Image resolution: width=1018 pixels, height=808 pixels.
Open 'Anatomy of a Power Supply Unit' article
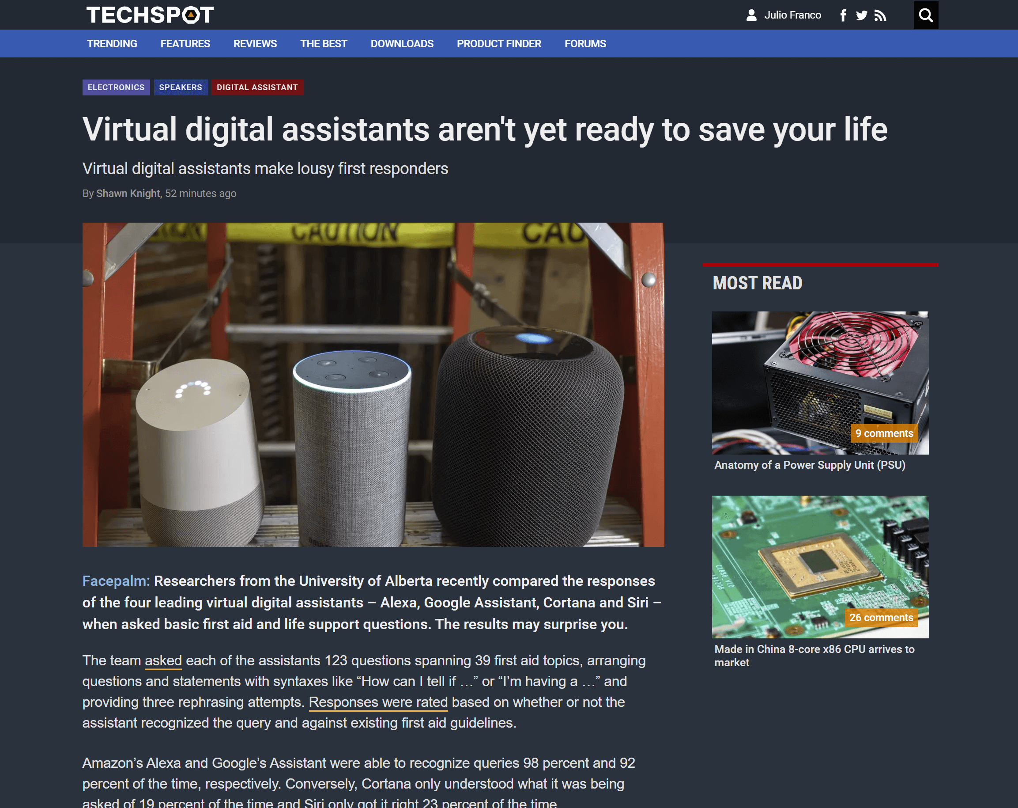click(x=810, y=465)
